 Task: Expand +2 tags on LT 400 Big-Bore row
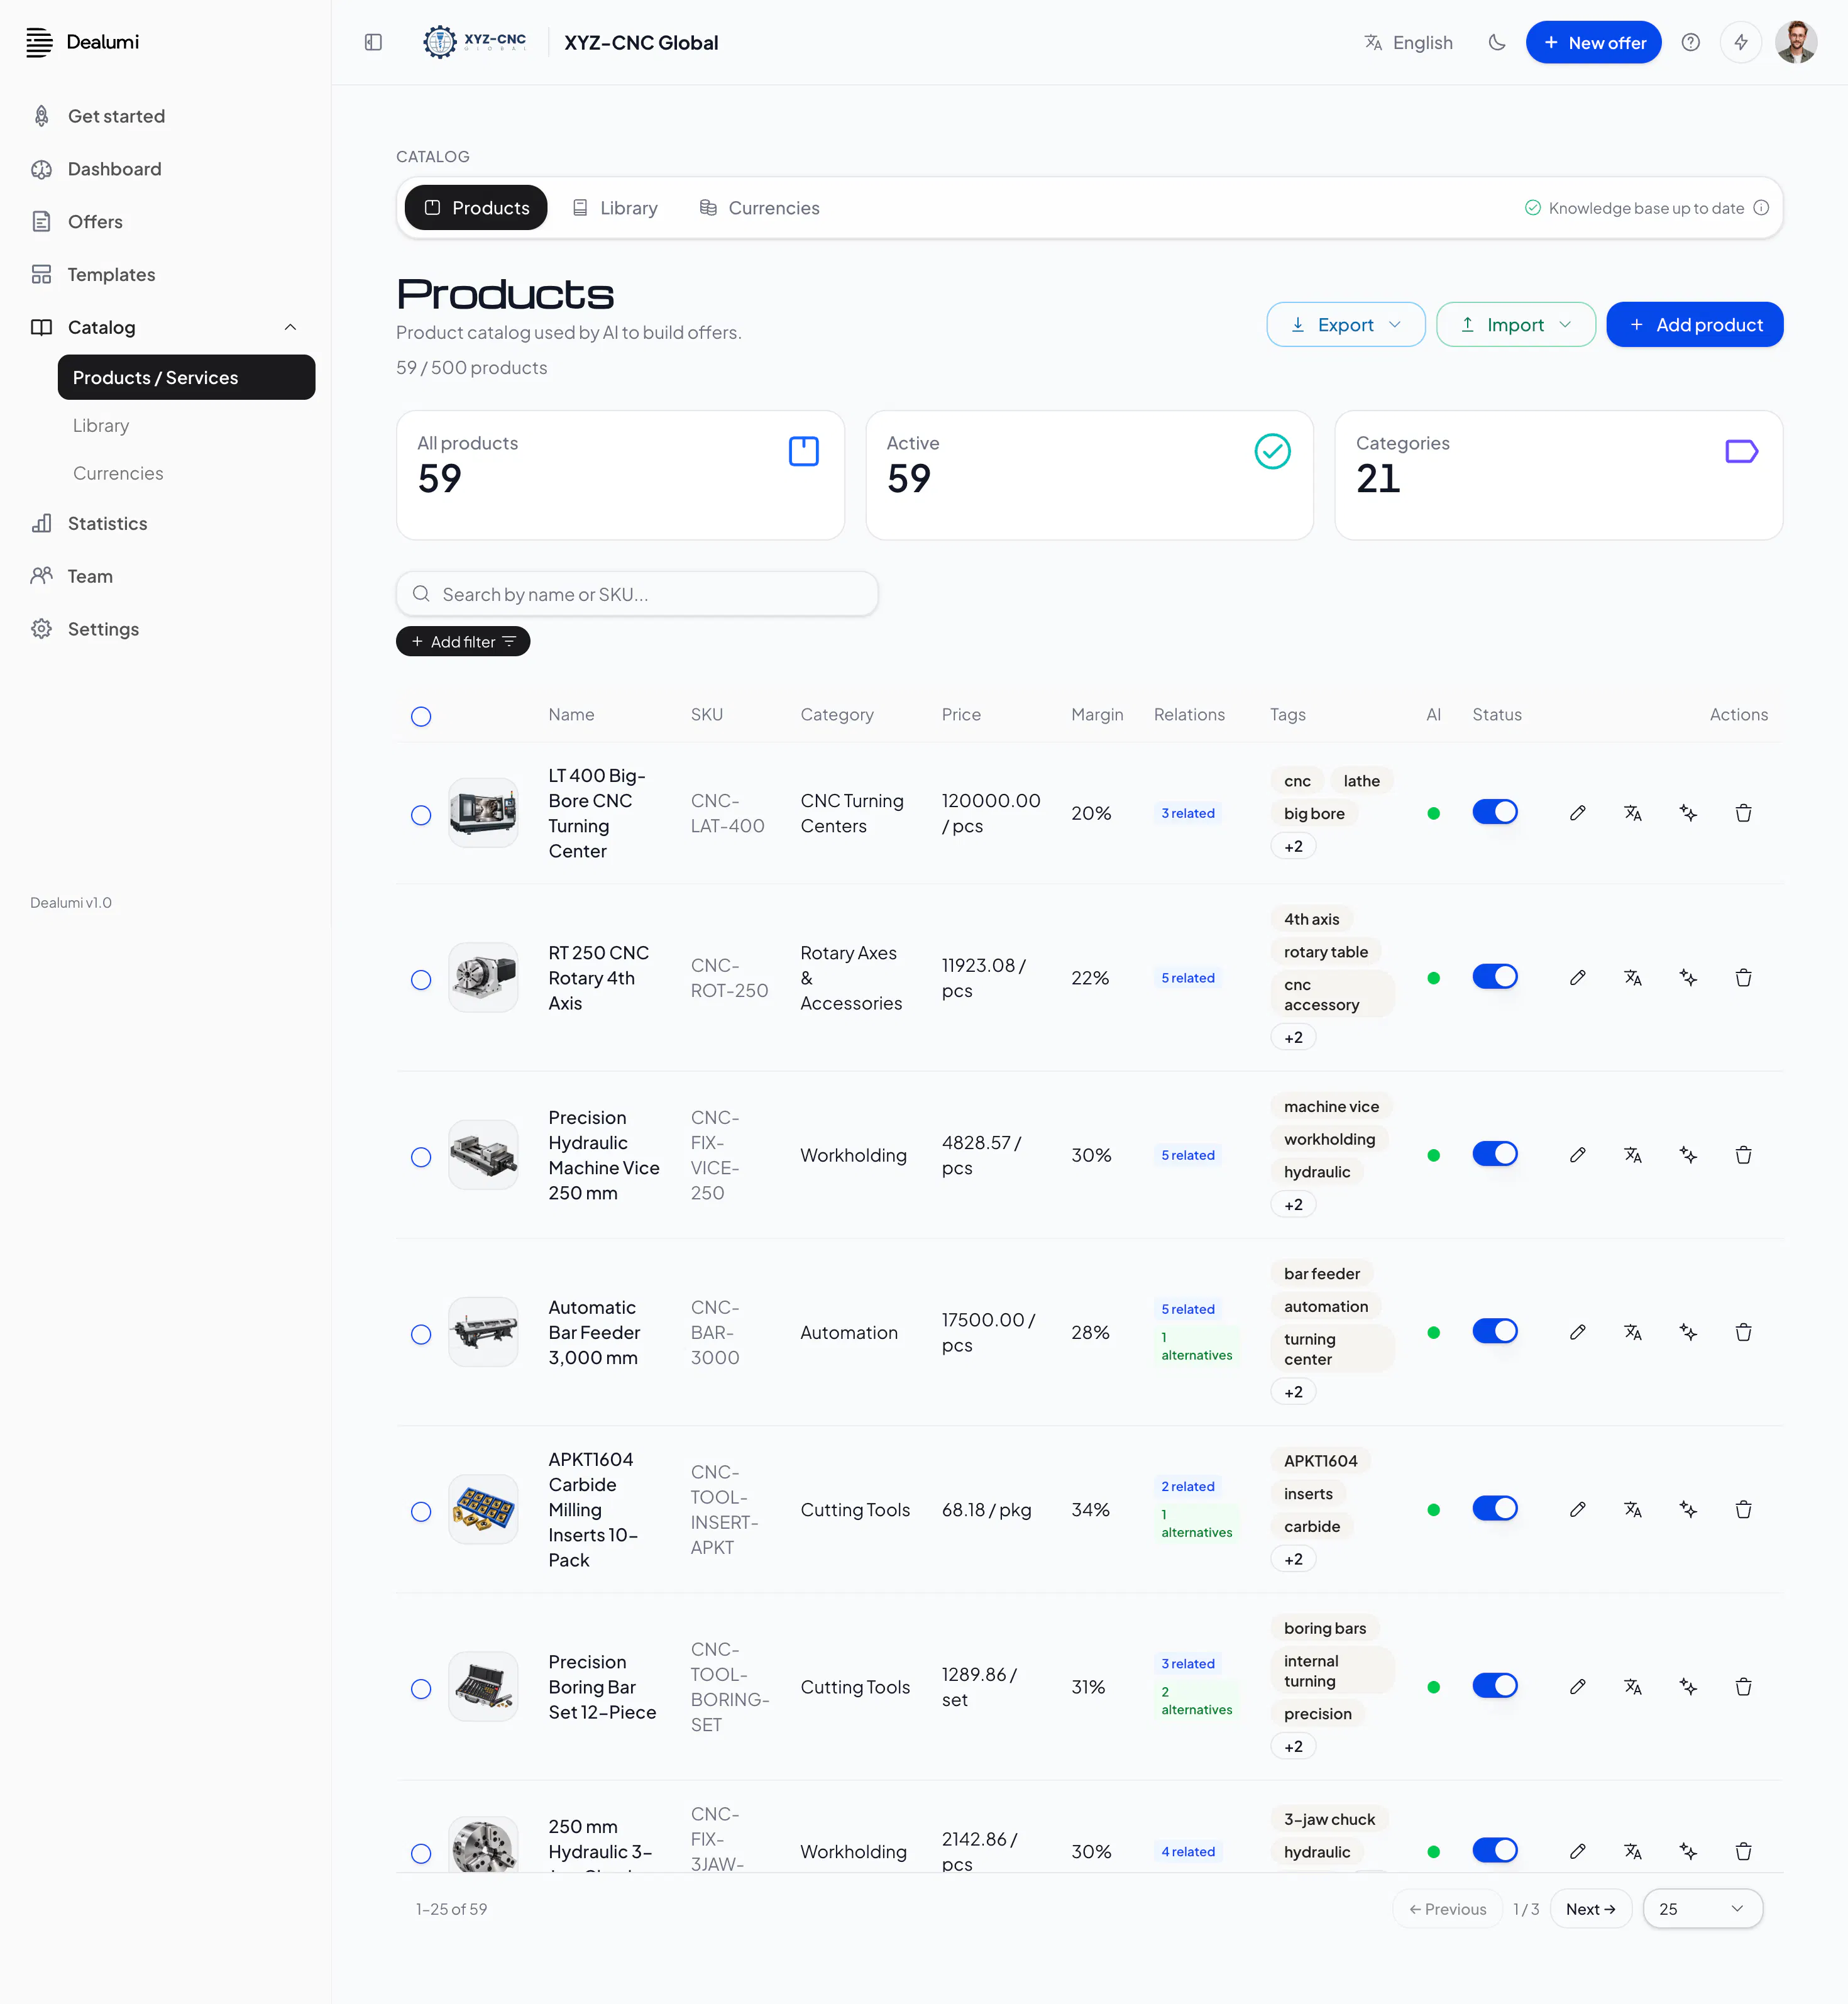pyautogui.click(x=1293, y=846)
